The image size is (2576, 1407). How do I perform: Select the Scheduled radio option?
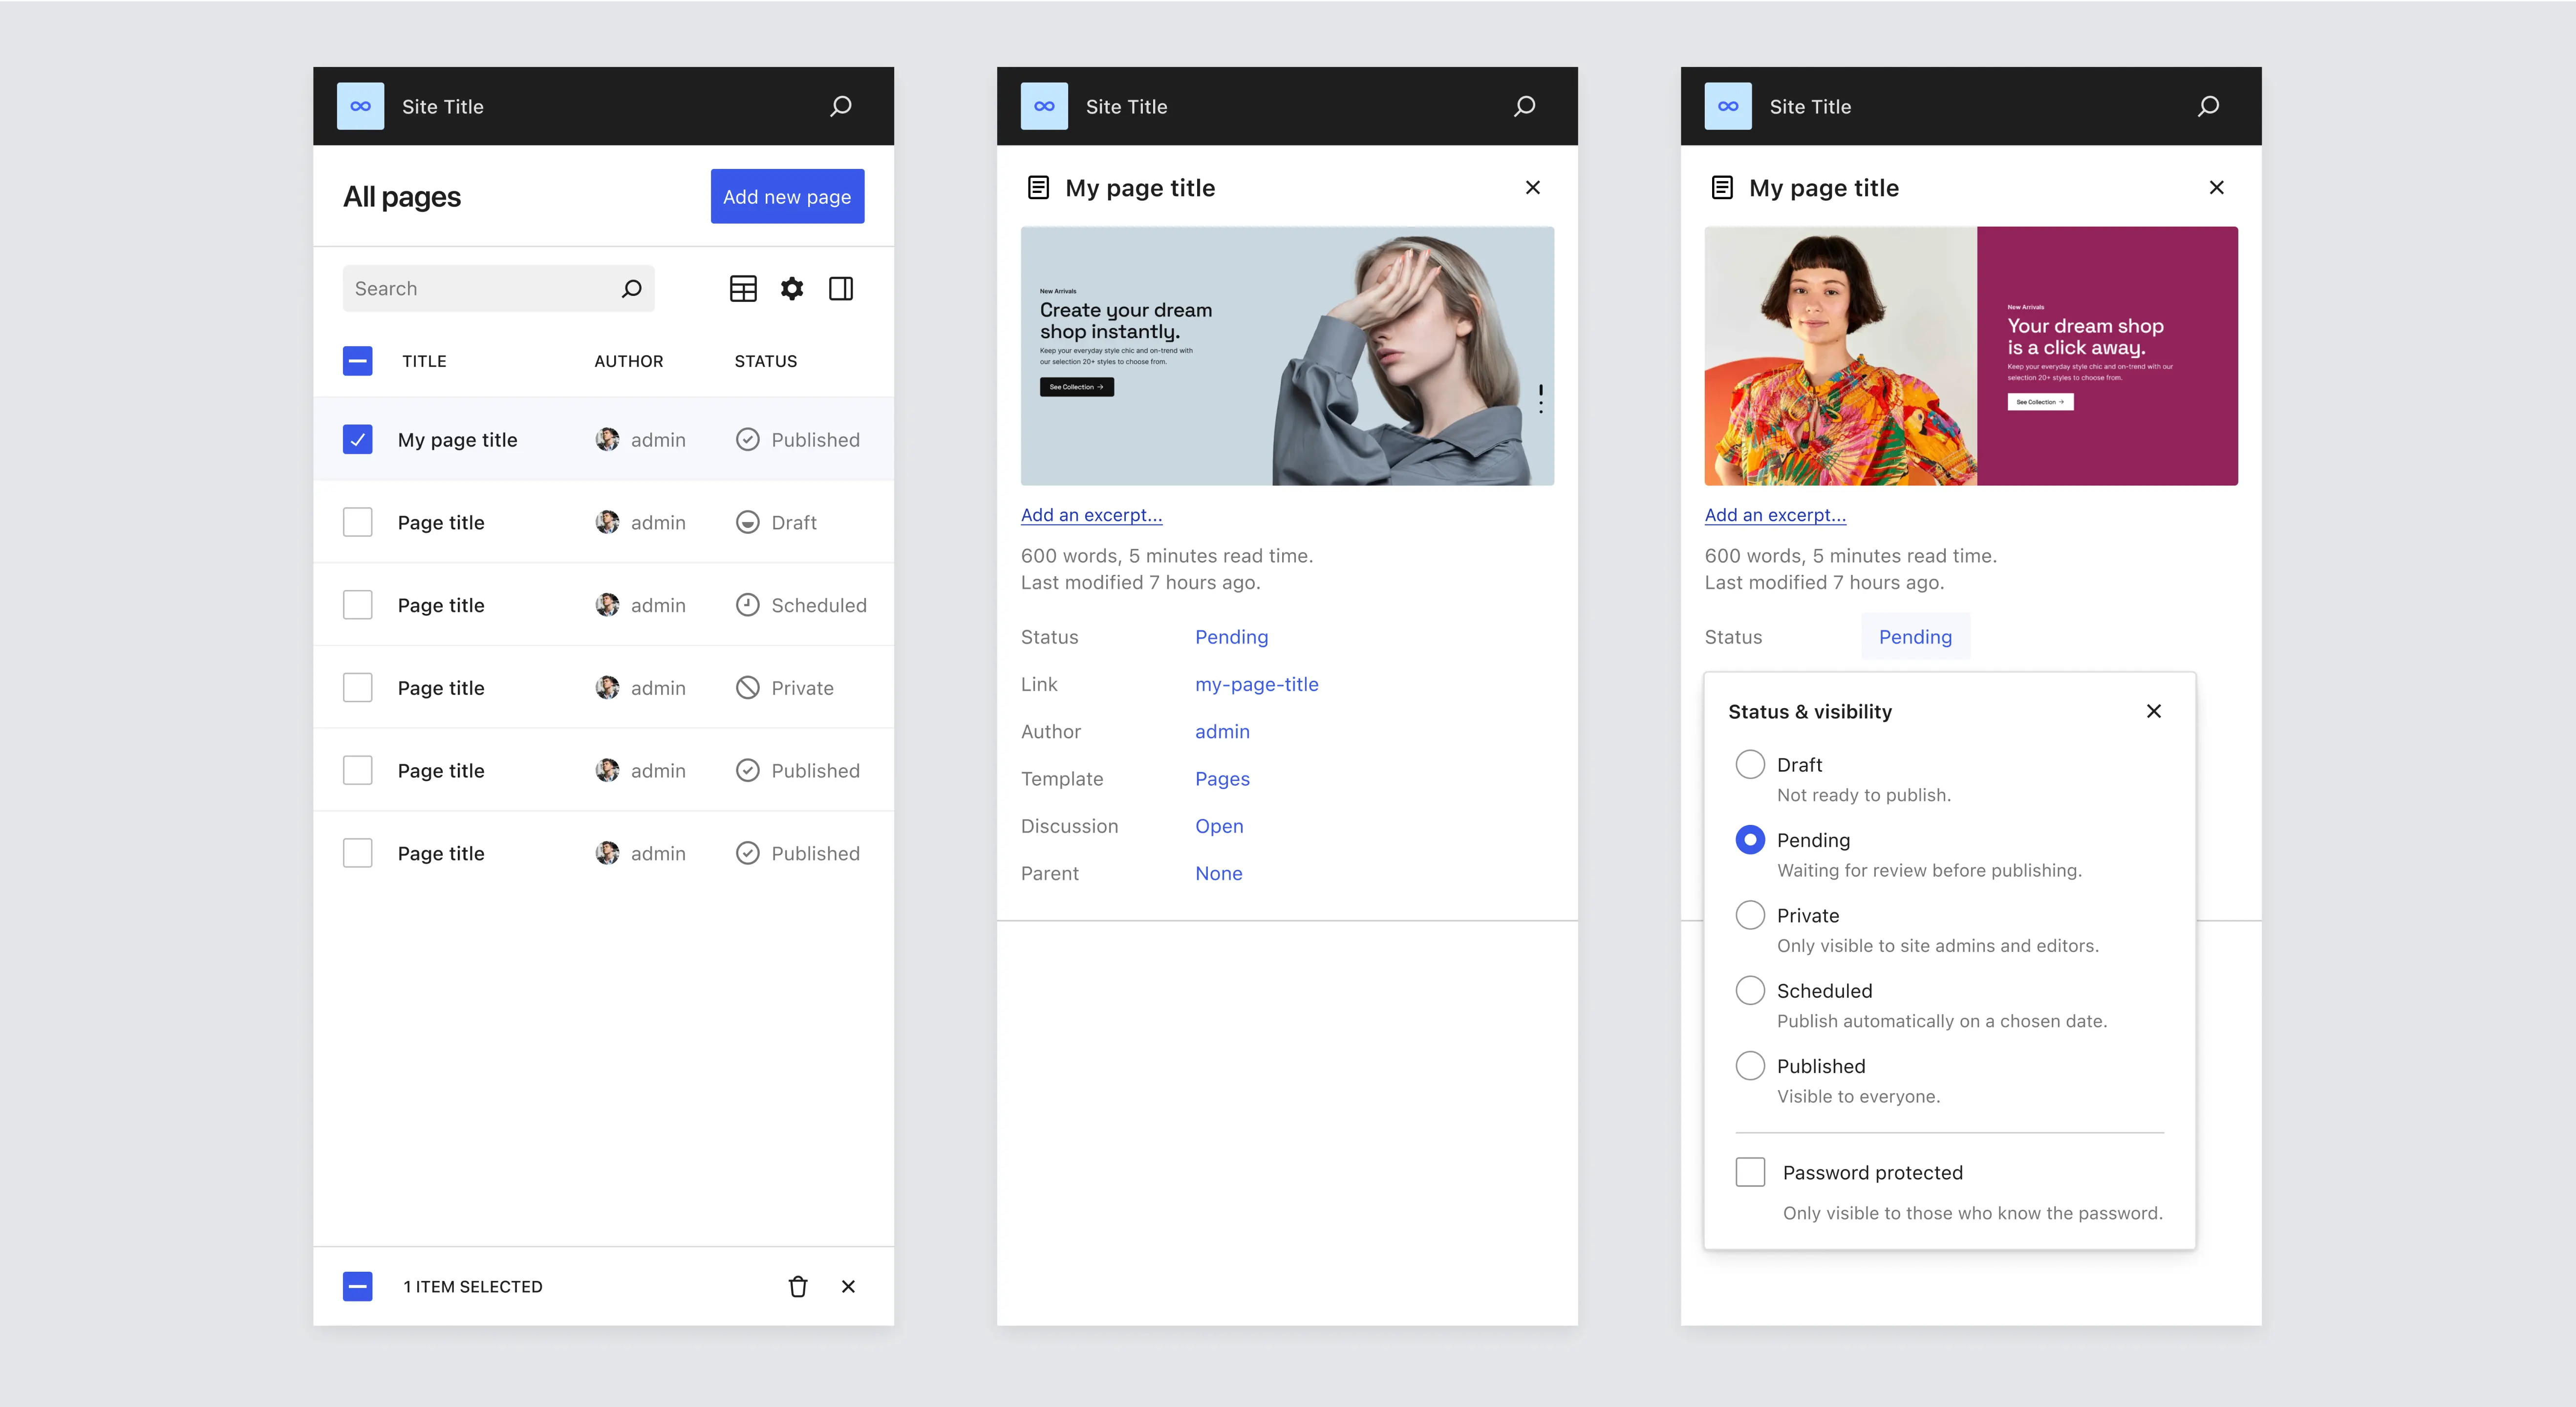coord(1750,990)
